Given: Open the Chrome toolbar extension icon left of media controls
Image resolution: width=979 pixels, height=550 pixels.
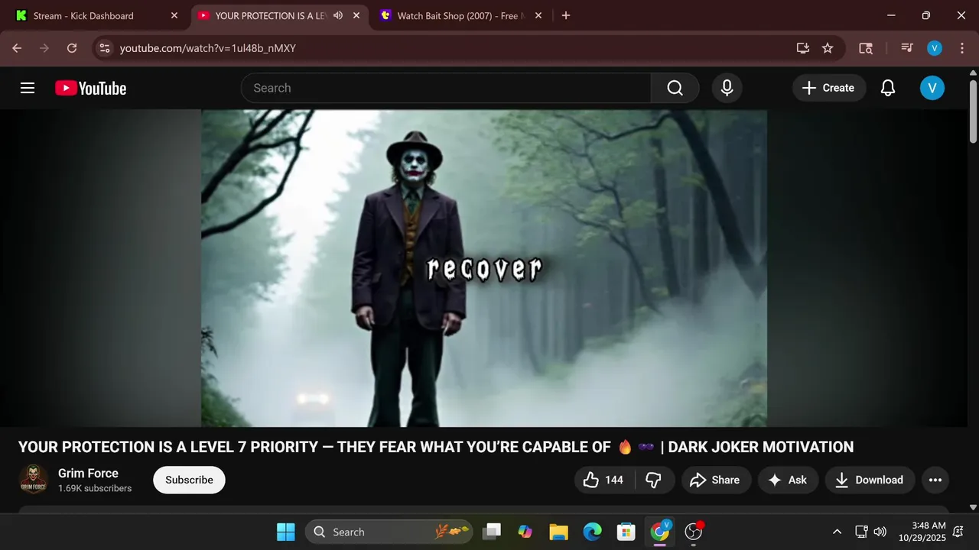Looking at the screenshot, I should tap(865, 48).
